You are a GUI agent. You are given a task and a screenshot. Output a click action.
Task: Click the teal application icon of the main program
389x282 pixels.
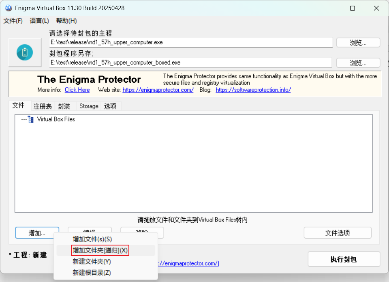25,52
